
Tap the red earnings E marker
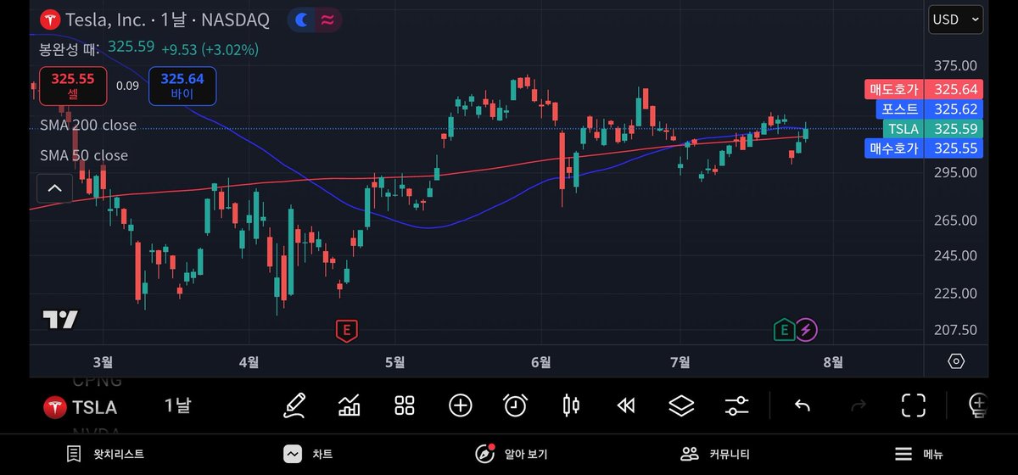tap(345, 330)
